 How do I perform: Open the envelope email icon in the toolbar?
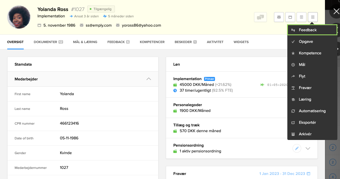(x=279, y=17)
